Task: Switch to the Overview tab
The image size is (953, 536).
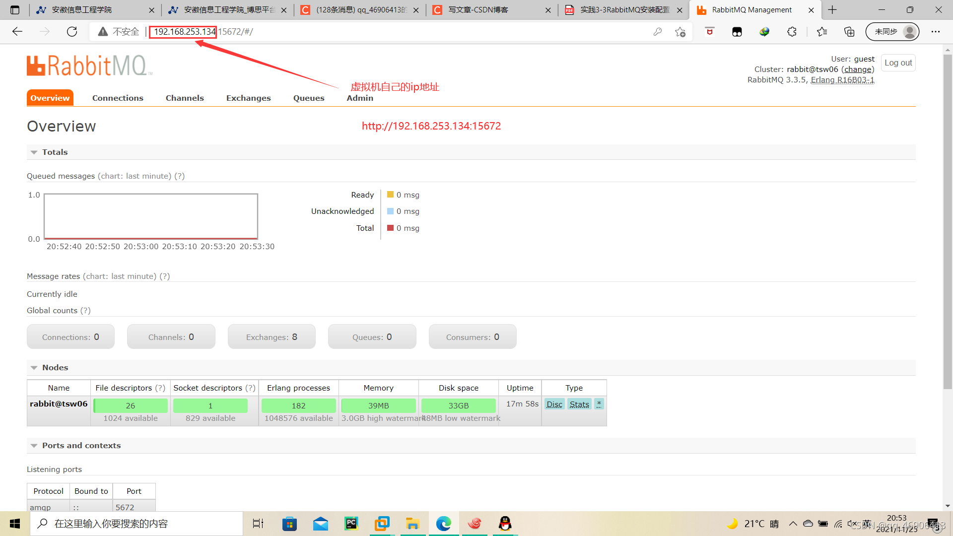Action: click(x=50, y=98)
